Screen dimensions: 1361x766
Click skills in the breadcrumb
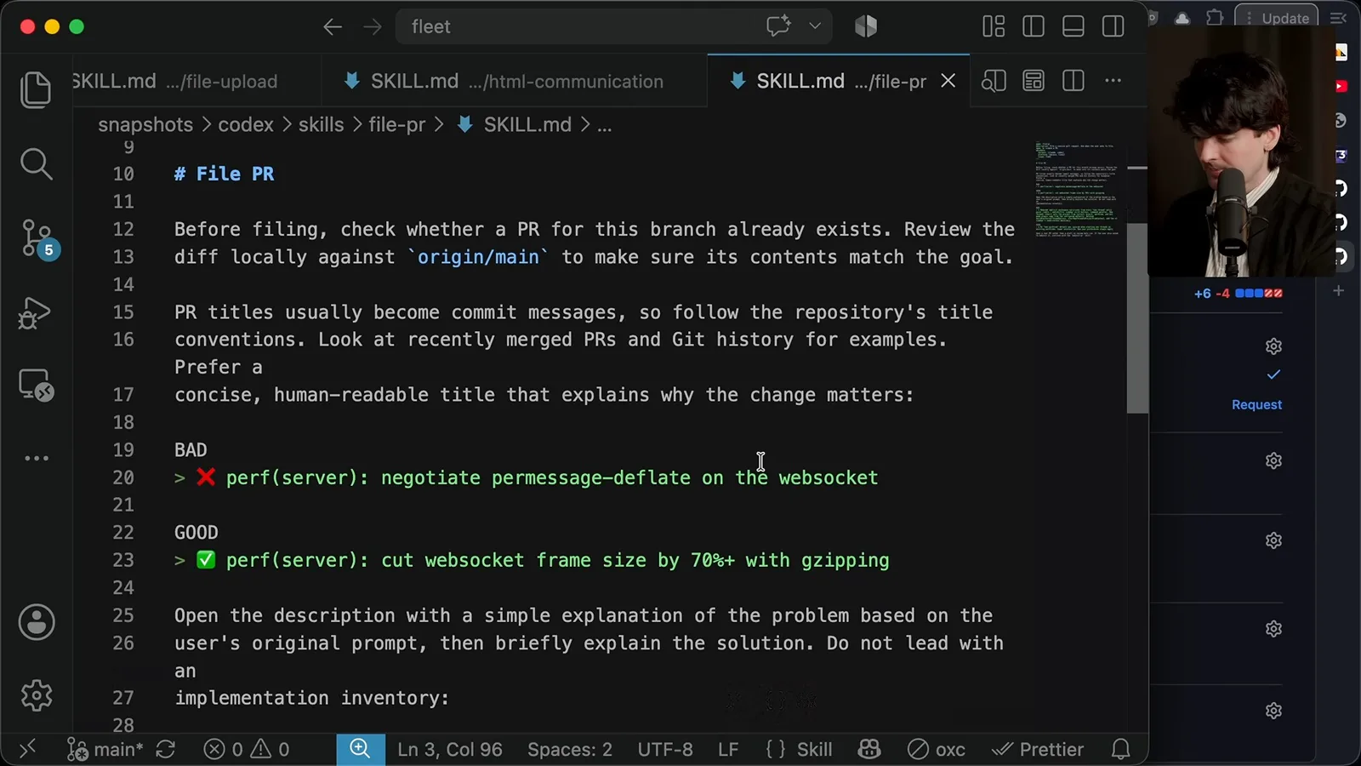click(321, 124)
